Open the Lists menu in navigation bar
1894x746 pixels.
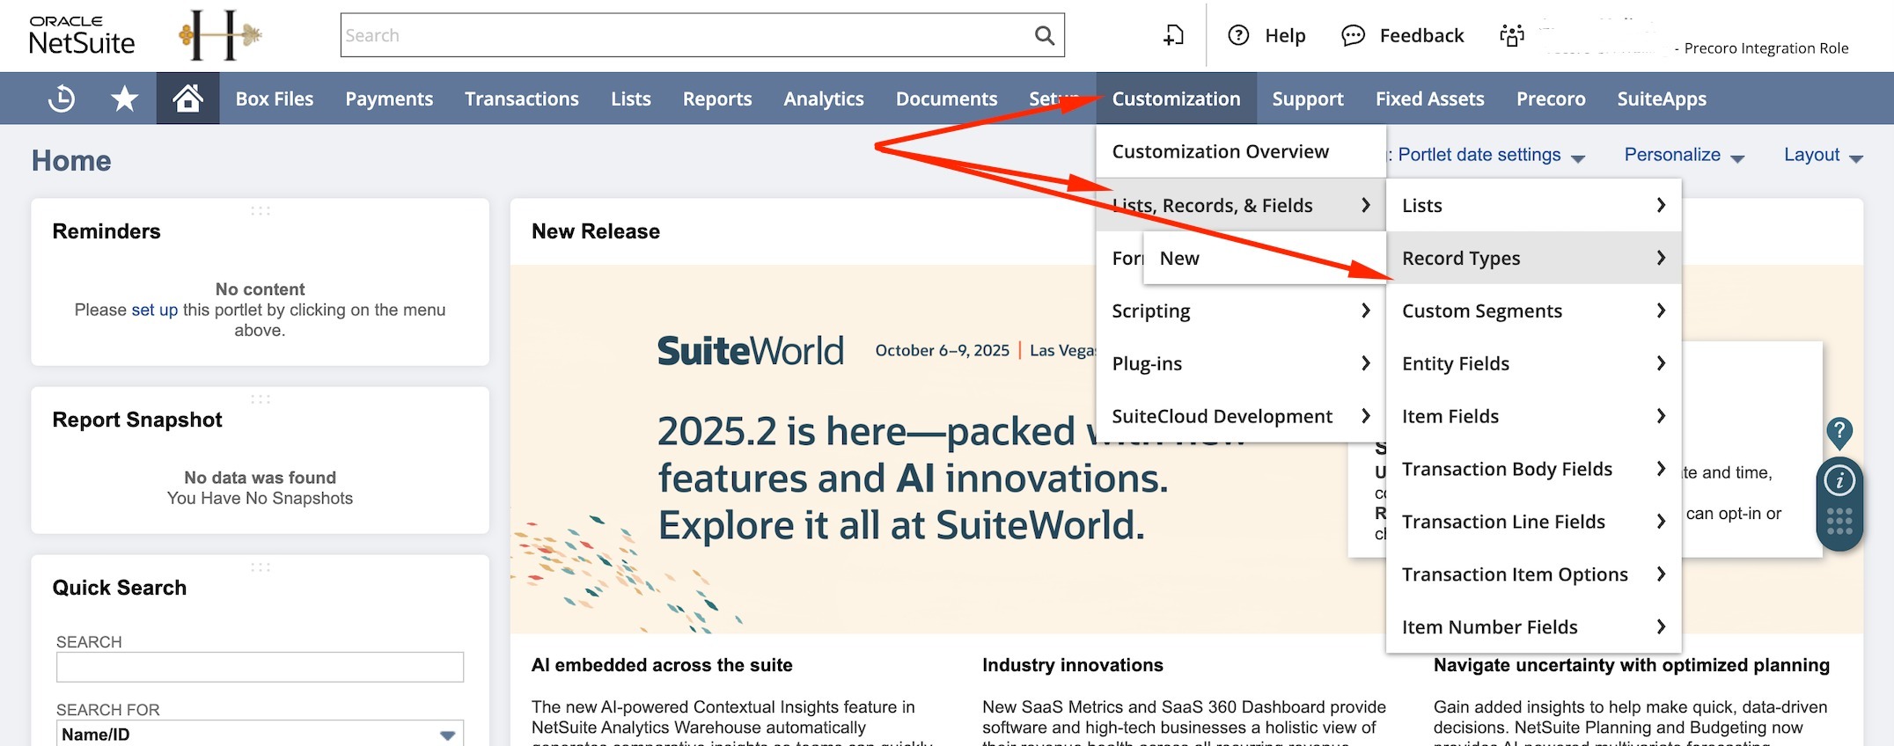631,99
